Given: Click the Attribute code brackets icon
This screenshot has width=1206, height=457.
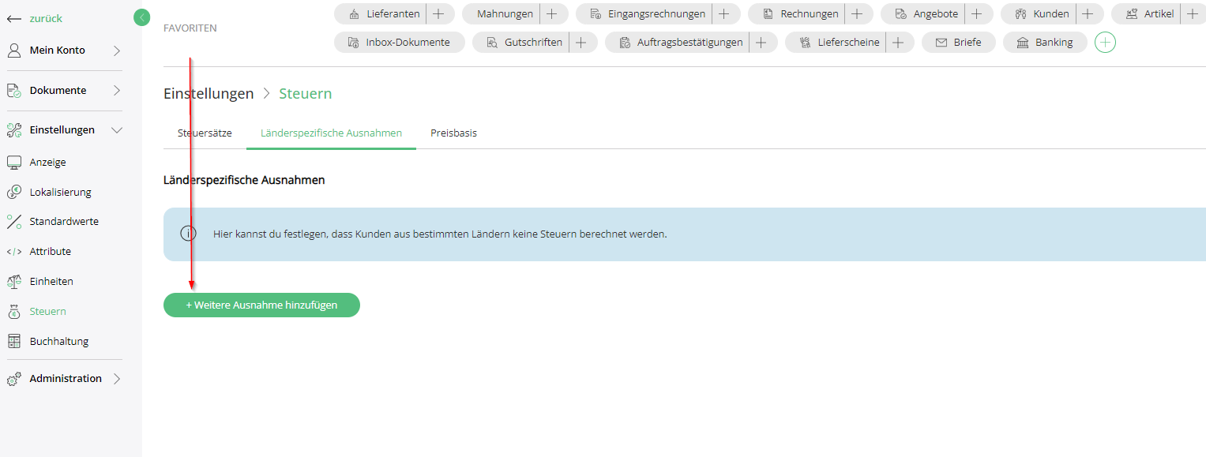Looking at the screenshot, I should [x=14, y=252].
